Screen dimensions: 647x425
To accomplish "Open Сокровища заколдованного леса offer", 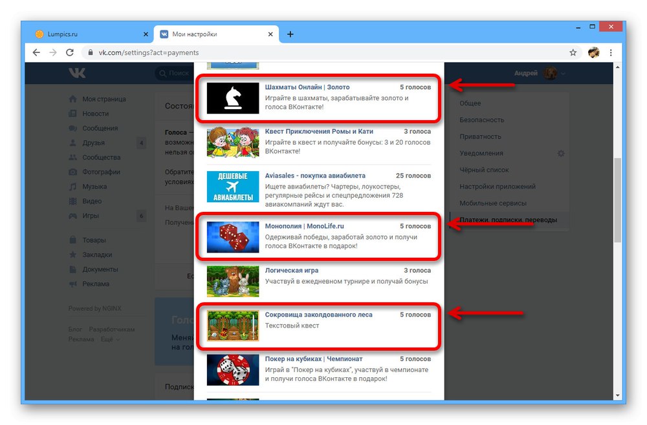I will (318, 314).
